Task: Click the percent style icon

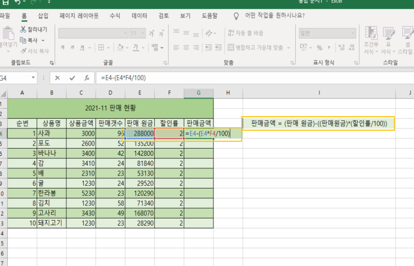Action: [319, 48]
